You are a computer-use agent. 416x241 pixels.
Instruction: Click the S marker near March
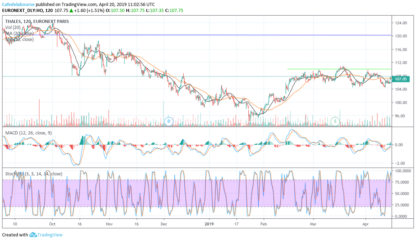click(335, 121)
